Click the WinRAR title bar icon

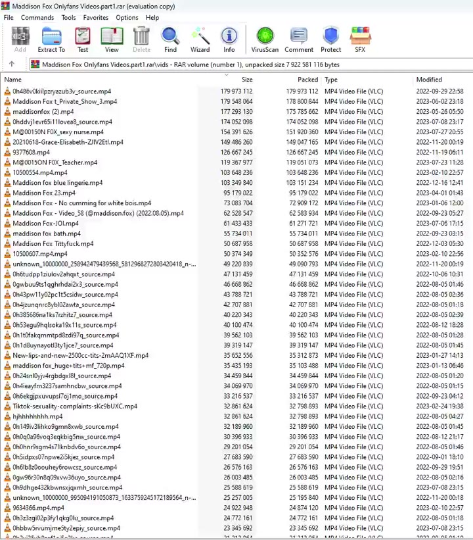(x=5, y=6)
